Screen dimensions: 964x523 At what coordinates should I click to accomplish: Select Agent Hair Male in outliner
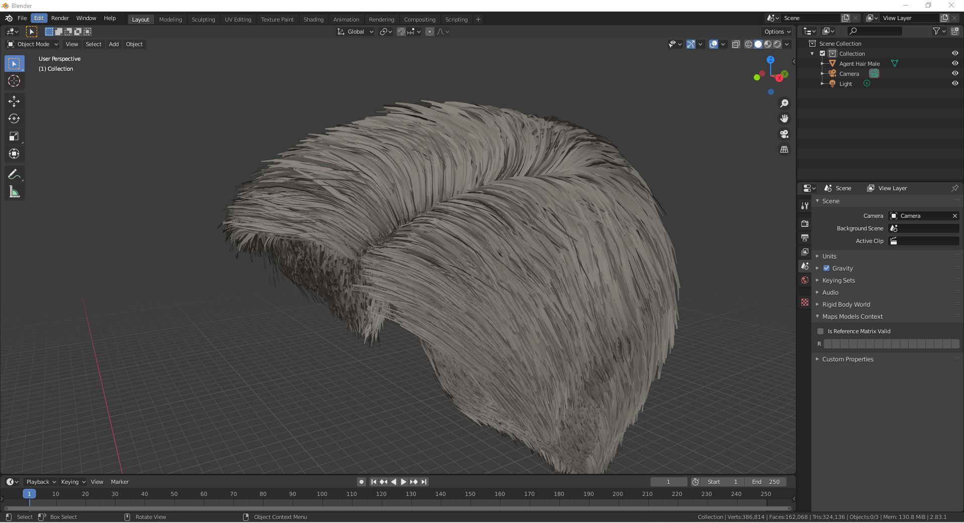(x=859, y=64)
